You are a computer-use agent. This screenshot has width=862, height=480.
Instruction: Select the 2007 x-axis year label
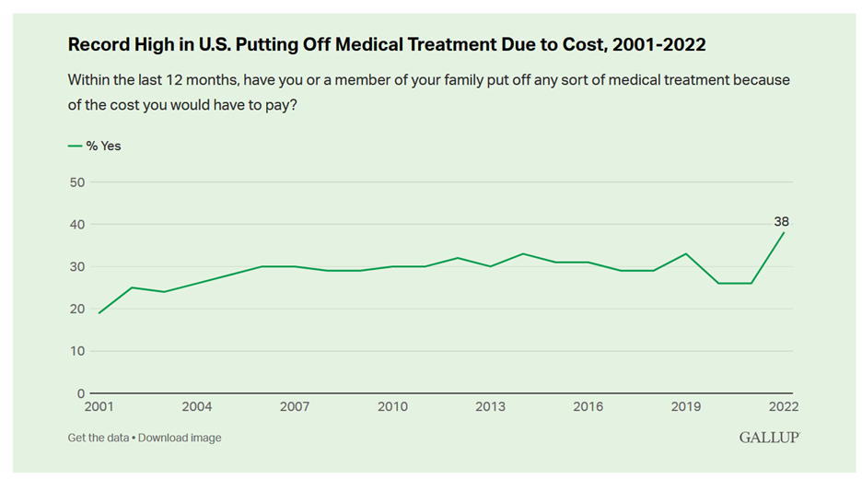(x=295, y=406)
